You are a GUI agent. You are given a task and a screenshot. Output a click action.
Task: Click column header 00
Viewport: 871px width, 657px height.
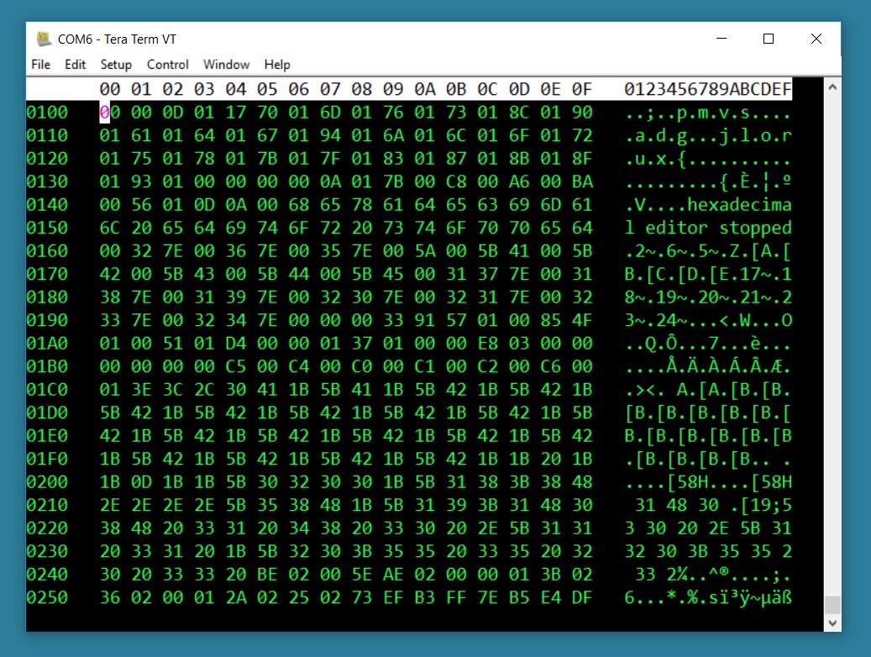coord(110,90)
